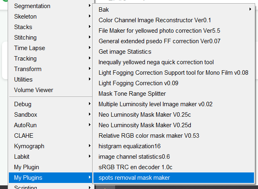Expand the Skeleton submenu
This screenshot has height=189, width=258.
(x=25, y=17)
